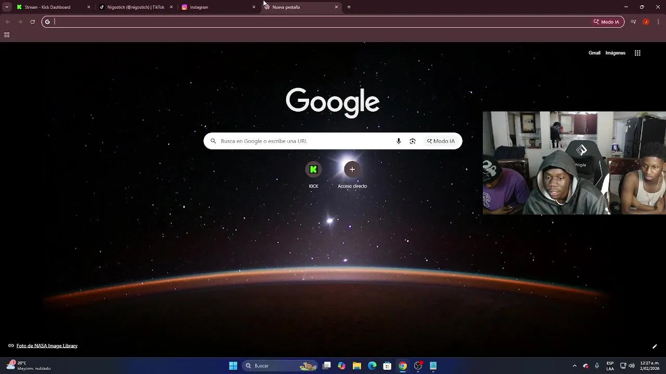Open the weather widget showing 20°C
666x374 pixels.
(29, 366)
